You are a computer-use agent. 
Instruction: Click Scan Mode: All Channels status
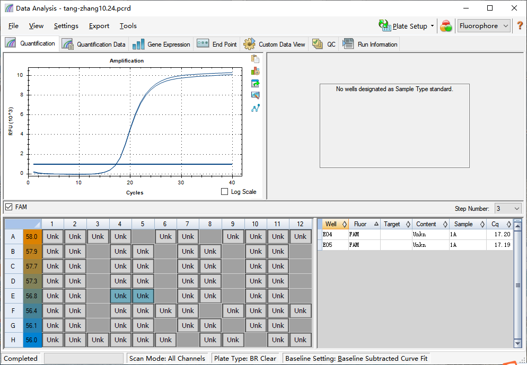[x=167, y=358]
